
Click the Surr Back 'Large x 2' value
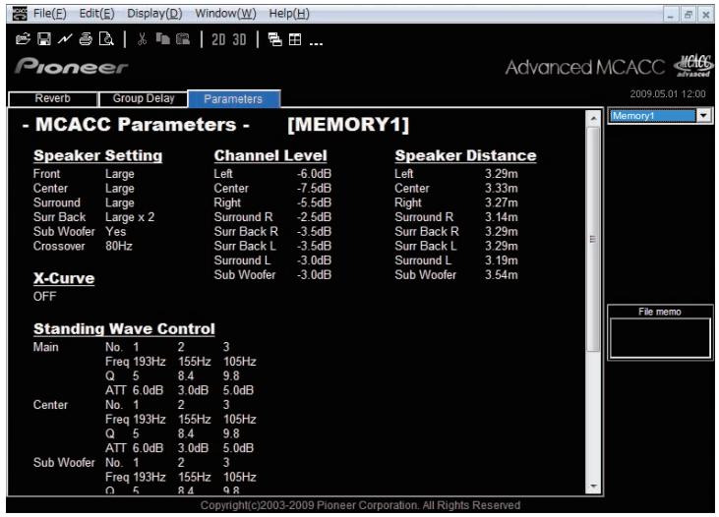(x=130, y=217)
